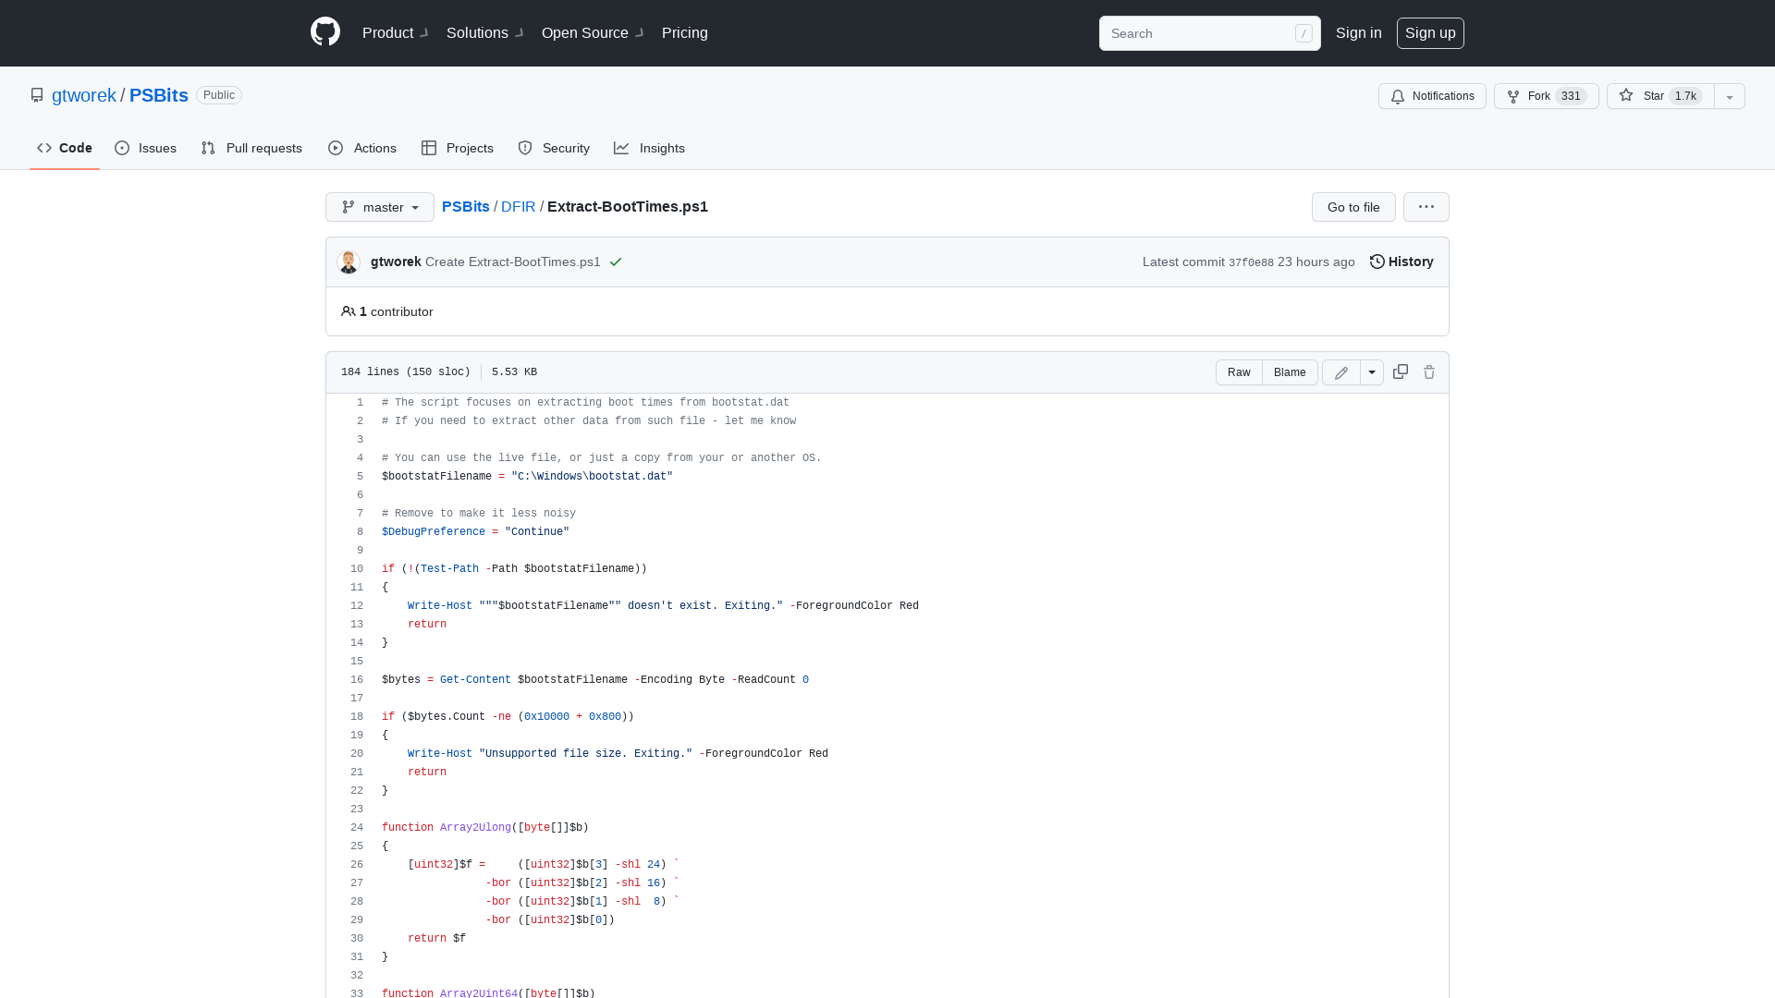
Task: Copy the raw file contents
Action: pos(1400,371)
